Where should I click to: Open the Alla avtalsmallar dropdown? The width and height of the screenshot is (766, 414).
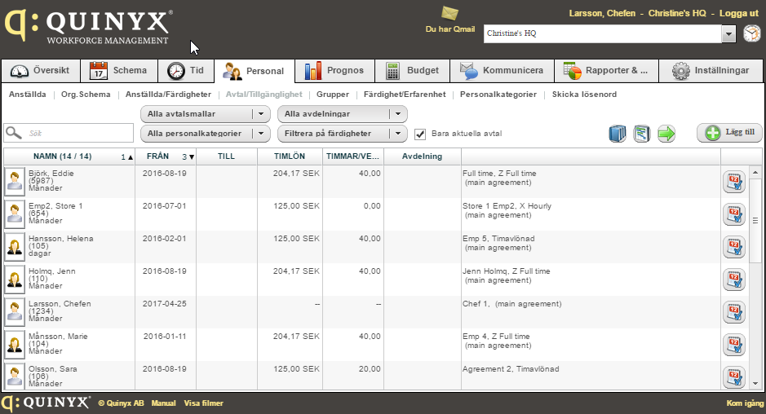pos(206,114)
